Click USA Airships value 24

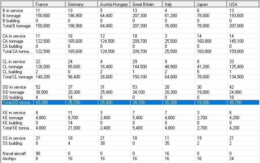pos(232,159)
